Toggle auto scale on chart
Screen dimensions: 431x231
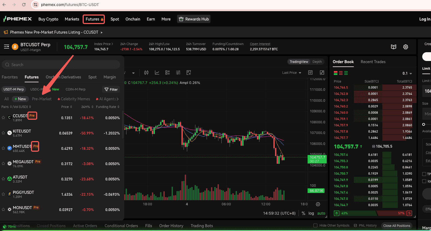pos(321,213)
